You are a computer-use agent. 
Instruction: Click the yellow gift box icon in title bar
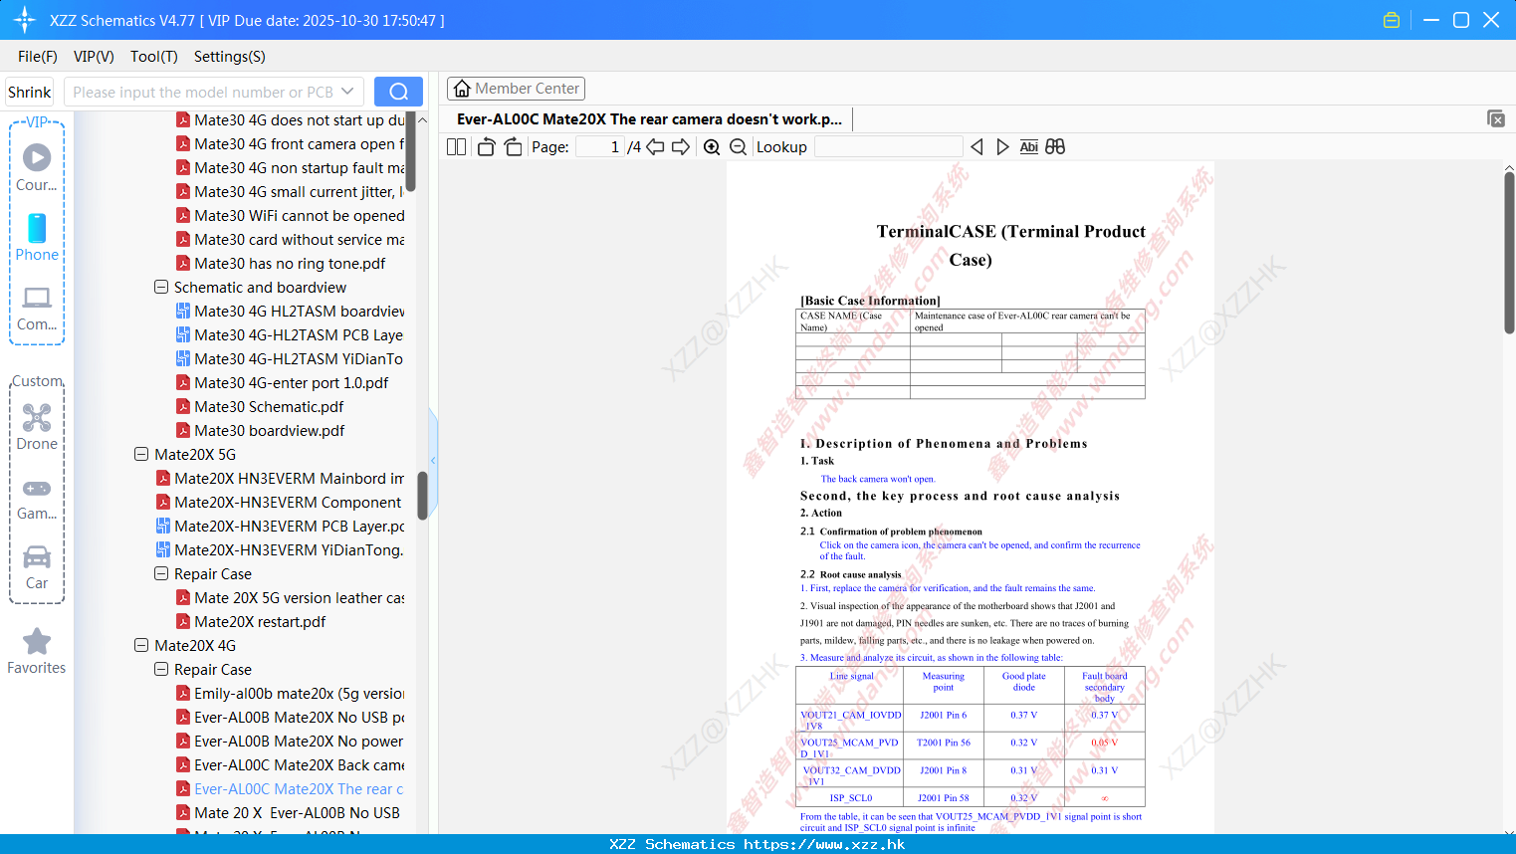[1392, 20]
